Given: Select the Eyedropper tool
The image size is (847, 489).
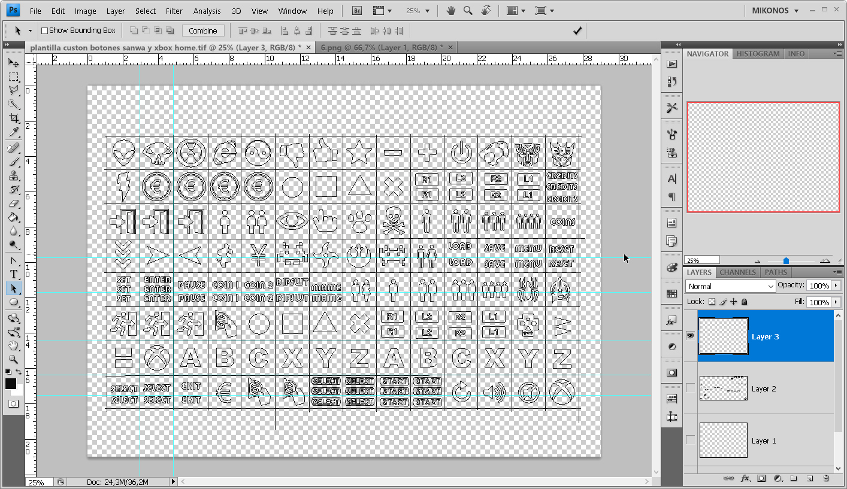Looking at the screenshot, I should [13, 133].
